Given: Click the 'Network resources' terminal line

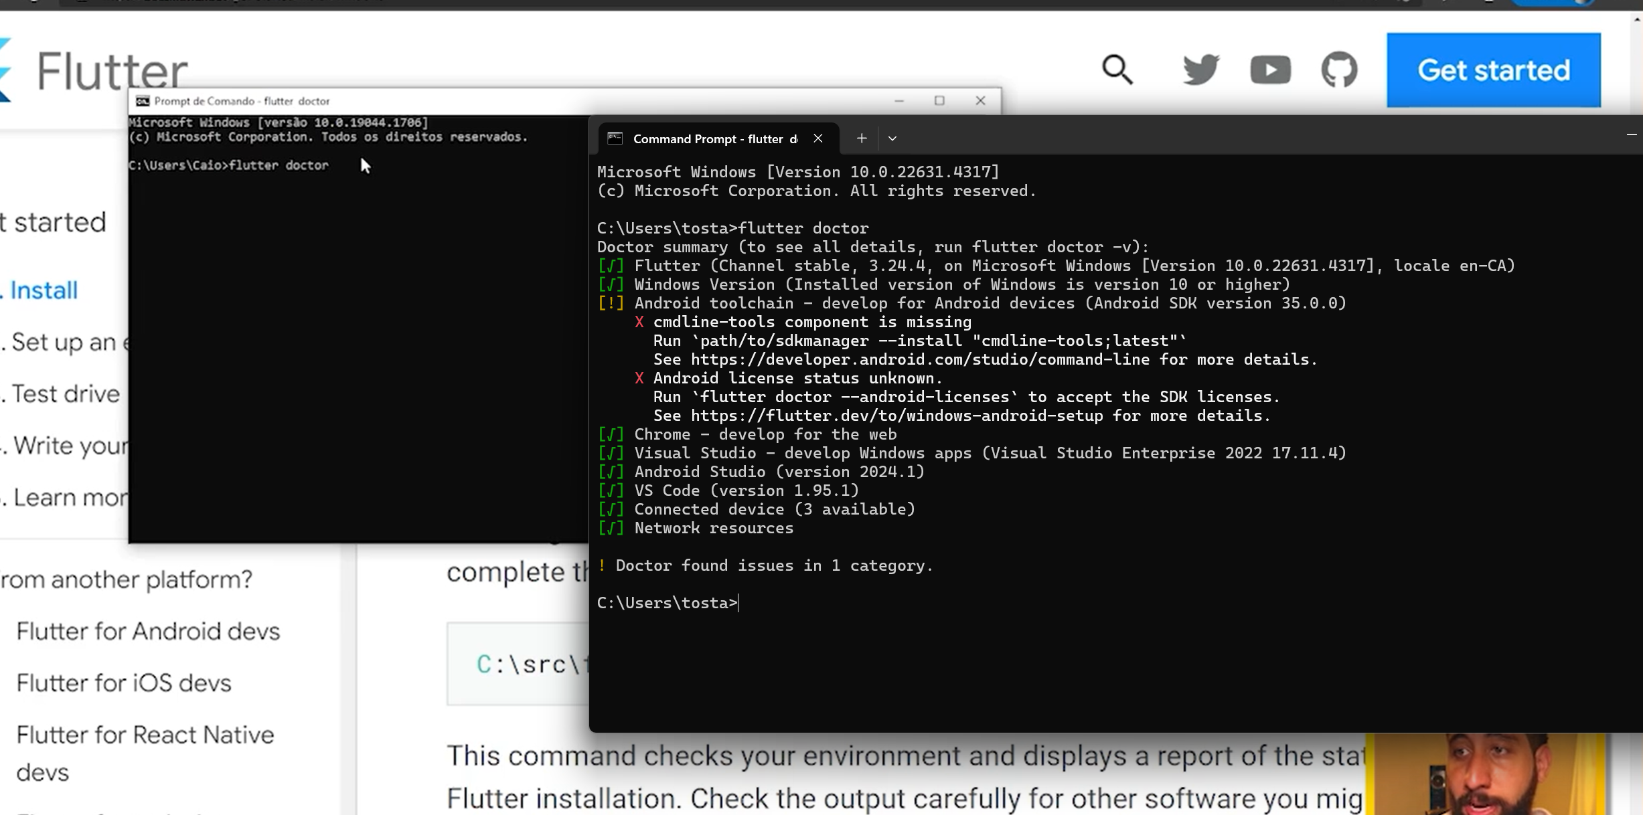Looking at the screenshot, I should pos(696,528).
